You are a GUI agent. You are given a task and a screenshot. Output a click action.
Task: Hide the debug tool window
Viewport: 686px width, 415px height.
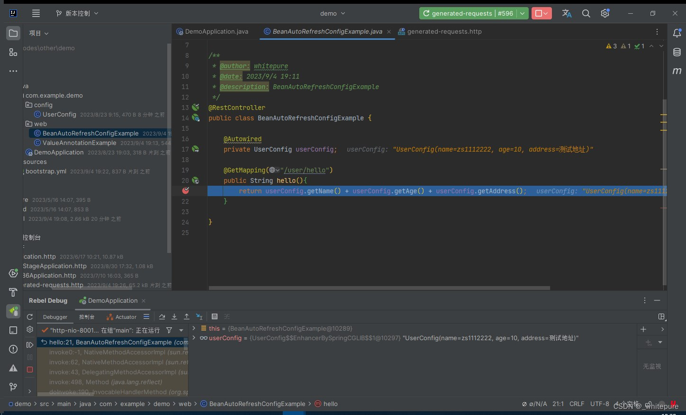[x=657, y=300]
